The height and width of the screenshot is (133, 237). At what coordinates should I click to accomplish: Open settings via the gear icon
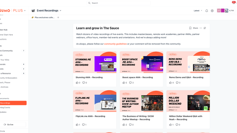coord(212,11)
